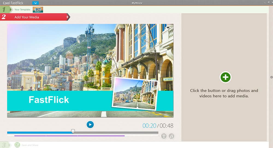273x148 pixels.
Task: Click the unplayed gray part of progress bar
Action: 117,132
